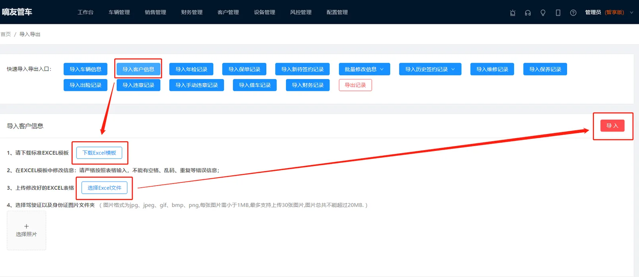Viewport: 639px width, 277px height.
Task: Open the 财务管理 menu
Action: click(x=192, y=12)
